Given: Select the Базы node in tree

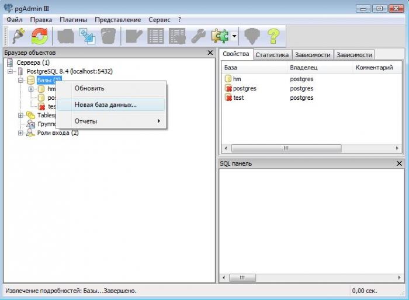Looking at the screenshot, I should (48, 81).
